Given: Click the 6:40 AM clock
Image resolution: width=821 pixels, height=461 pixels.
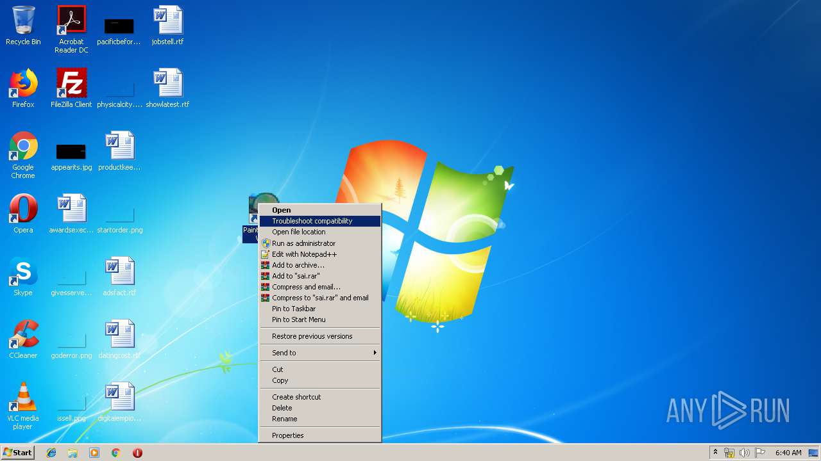Looking at the screenshot, I should [788, 453].
